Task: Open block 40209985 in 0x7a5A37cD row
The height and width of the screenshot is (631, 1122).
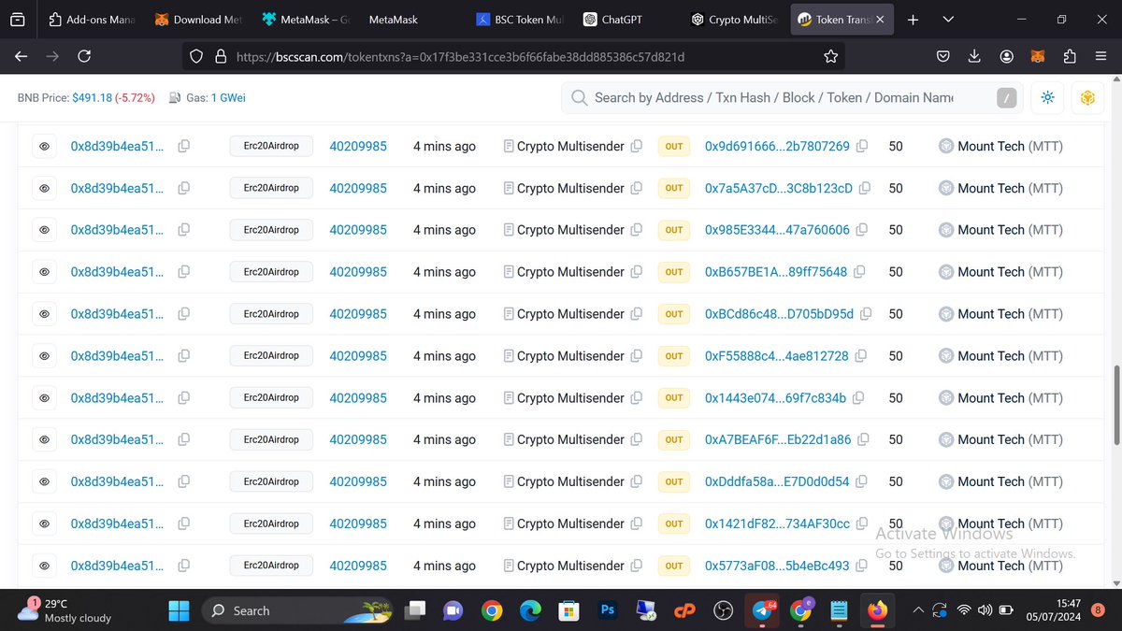Action: click(x=358, y=188)
